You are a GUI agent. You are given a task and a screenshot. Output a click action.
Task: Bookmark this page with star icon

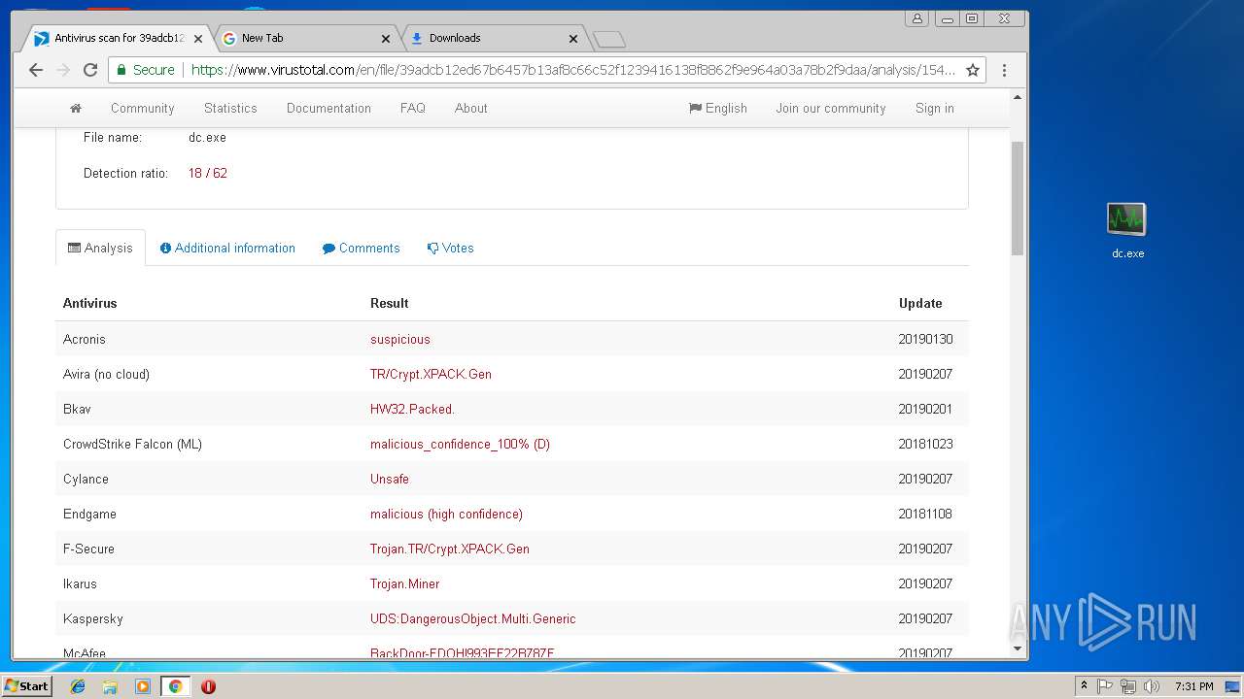972,70
